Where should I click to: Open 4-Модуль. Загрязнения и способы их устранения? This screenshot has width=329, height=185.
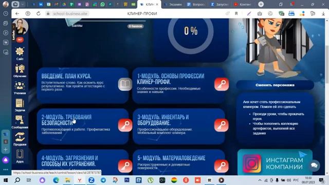click(x=69, y=161)
